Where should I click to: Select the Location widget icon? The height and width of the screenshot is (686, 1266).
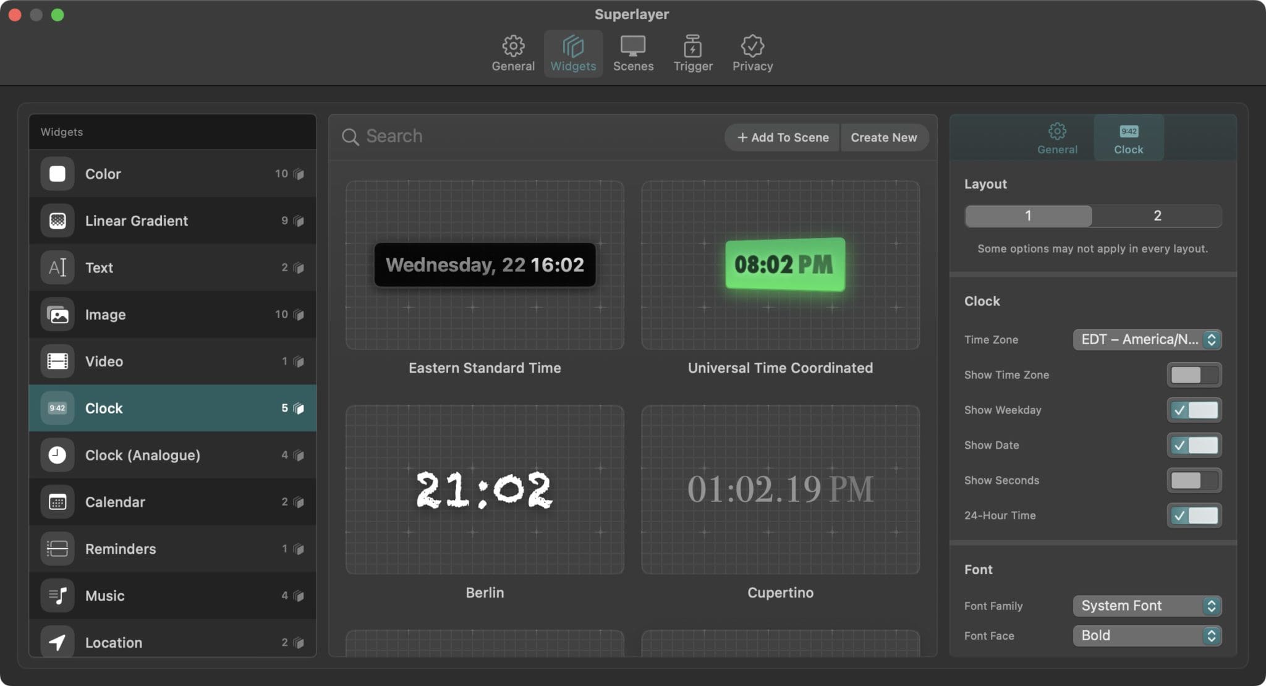tap(57, 642)
